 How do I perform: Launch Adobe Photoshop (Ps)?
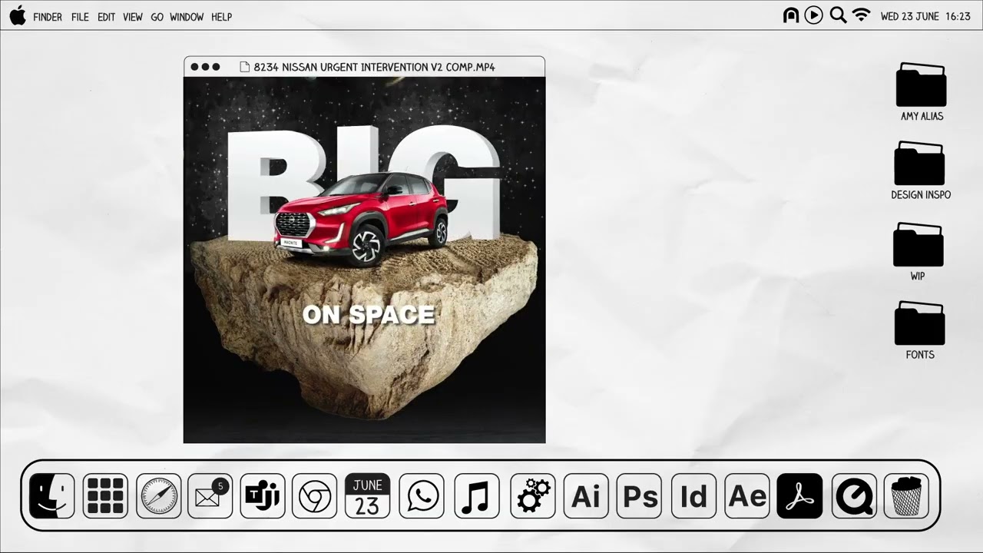639,495
